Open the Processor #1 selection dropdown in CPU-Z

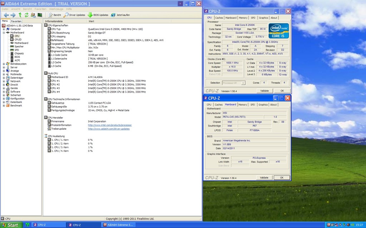243,83
